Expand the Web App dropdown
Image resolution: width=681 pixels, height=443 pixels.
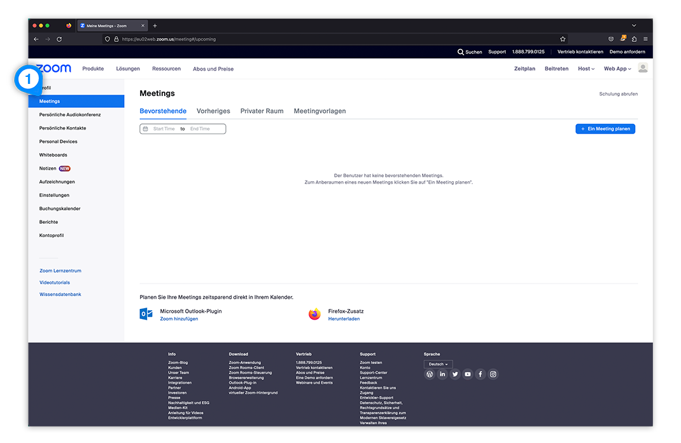[617, 69]
